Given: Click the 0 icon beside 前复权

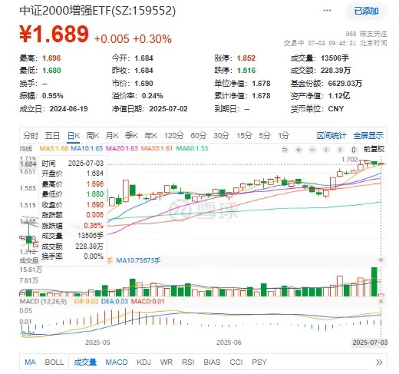Looking at the screenshot, I should pos(354,150).
